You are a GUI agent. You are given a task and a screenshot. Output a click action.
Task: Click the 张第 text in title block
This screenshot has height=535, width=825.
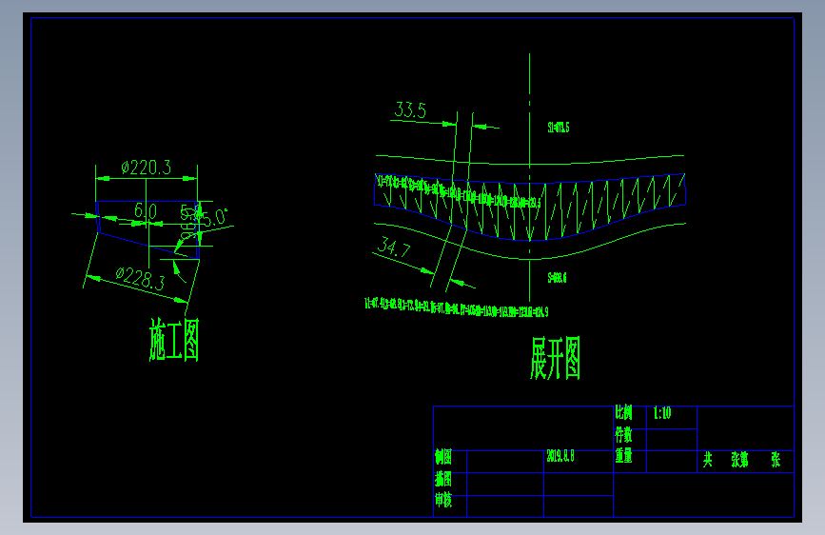(739, 460)
